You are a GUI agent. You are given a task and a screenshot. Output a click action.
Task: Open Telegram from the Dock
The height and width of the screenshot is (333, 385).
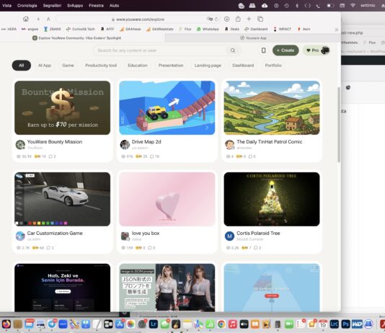(x=52, y=324)
